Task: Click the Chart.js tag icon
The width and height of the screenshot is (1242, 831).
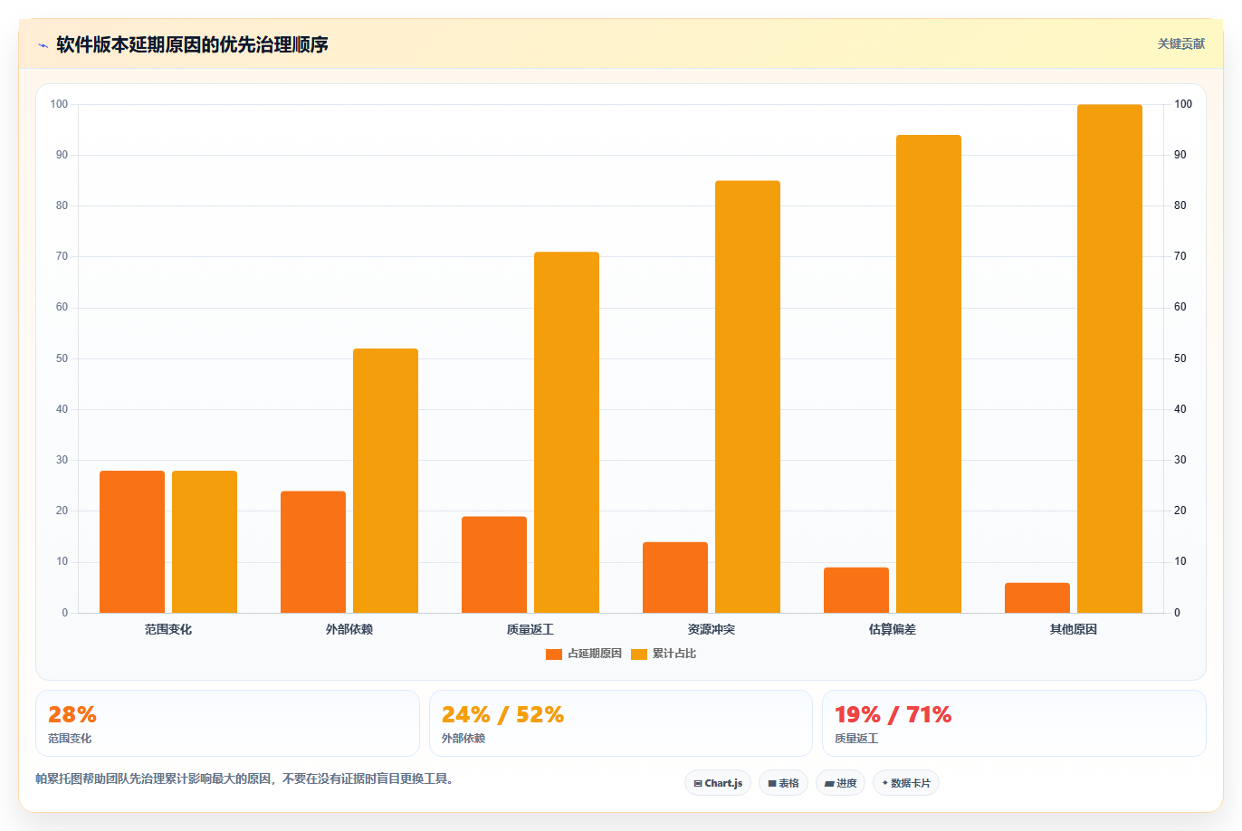Action: click(x=698, y=784)
